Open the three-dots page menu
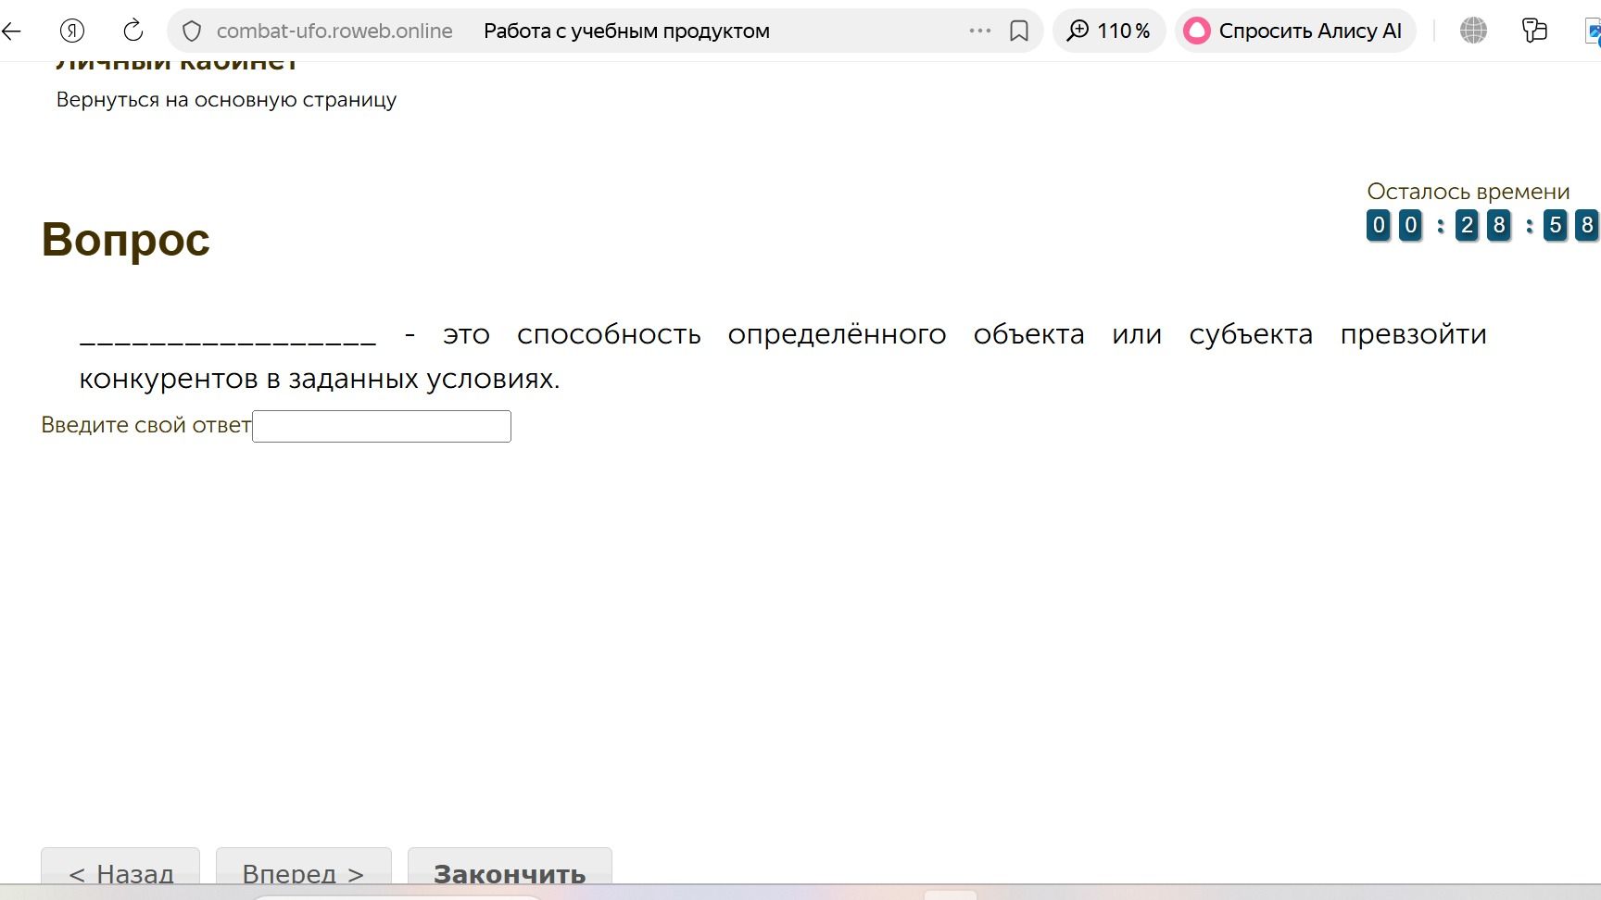 click(979, 31)
